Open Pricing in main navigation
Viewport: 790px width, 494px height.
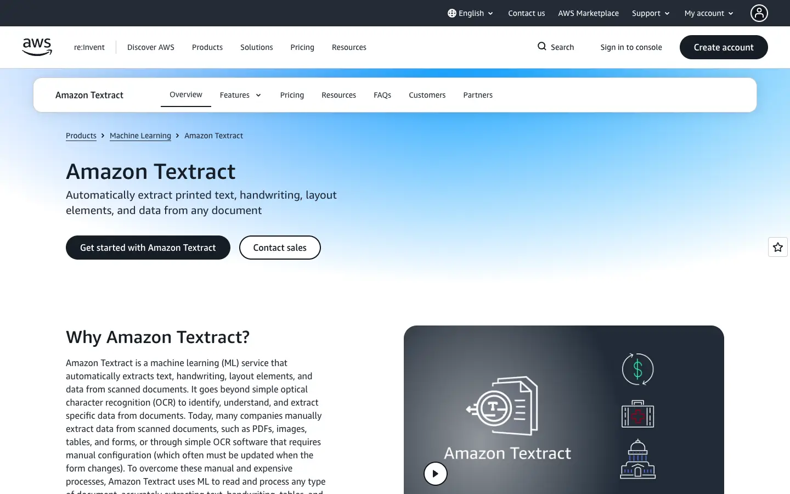click(x=302, y=47)
